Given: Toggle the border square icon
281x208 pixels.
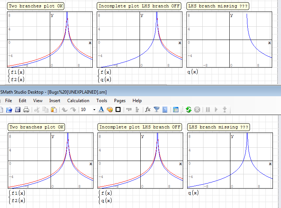Looking at the screenshot, I should tap(118, 110).
